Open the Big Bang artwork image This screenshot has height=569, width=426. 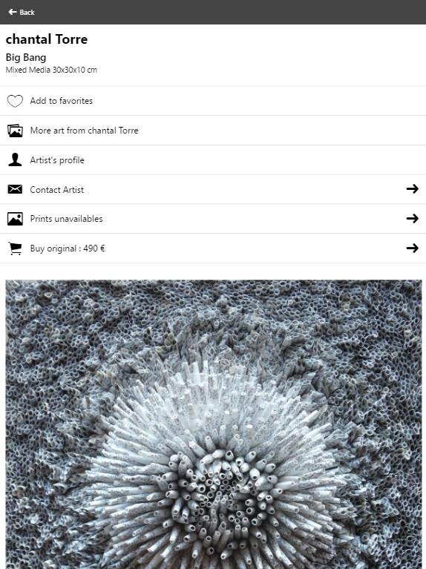[214, 424]
